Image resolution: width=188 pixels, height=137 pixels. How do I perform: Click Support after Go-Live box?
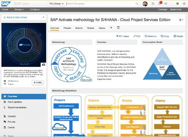[167, 107]
